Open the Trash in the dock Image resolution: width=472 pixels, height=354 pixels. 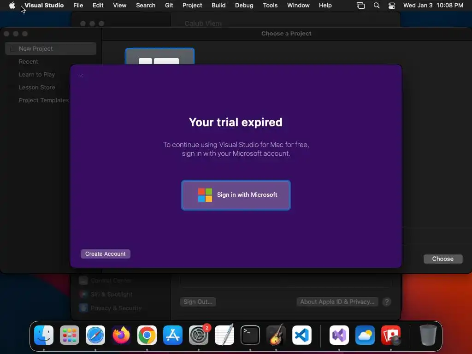click(x=428, y=335)
